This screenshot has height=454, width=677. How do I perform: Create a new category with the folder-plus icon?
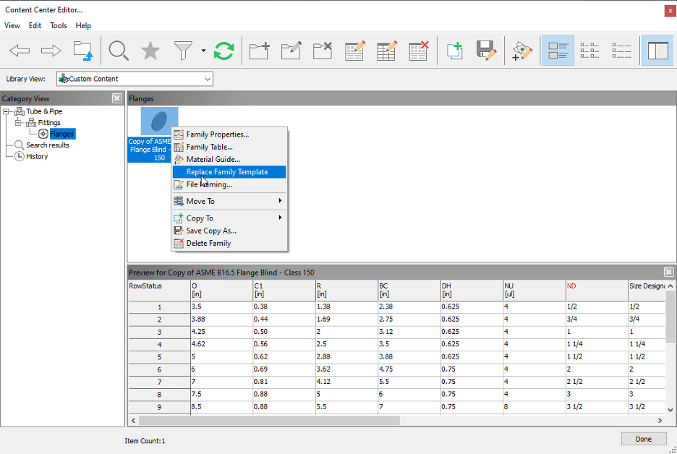[258, 50]
